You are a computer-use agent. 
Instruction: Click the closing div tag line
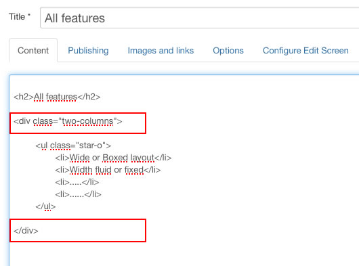[x=26, y=231]
